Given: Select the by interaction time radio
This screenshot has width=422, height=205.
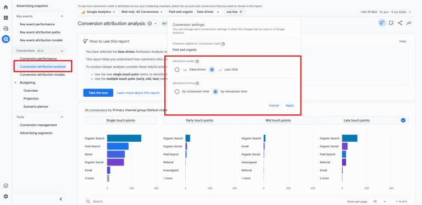Looking at the screenshot, I should click(215, 92).
